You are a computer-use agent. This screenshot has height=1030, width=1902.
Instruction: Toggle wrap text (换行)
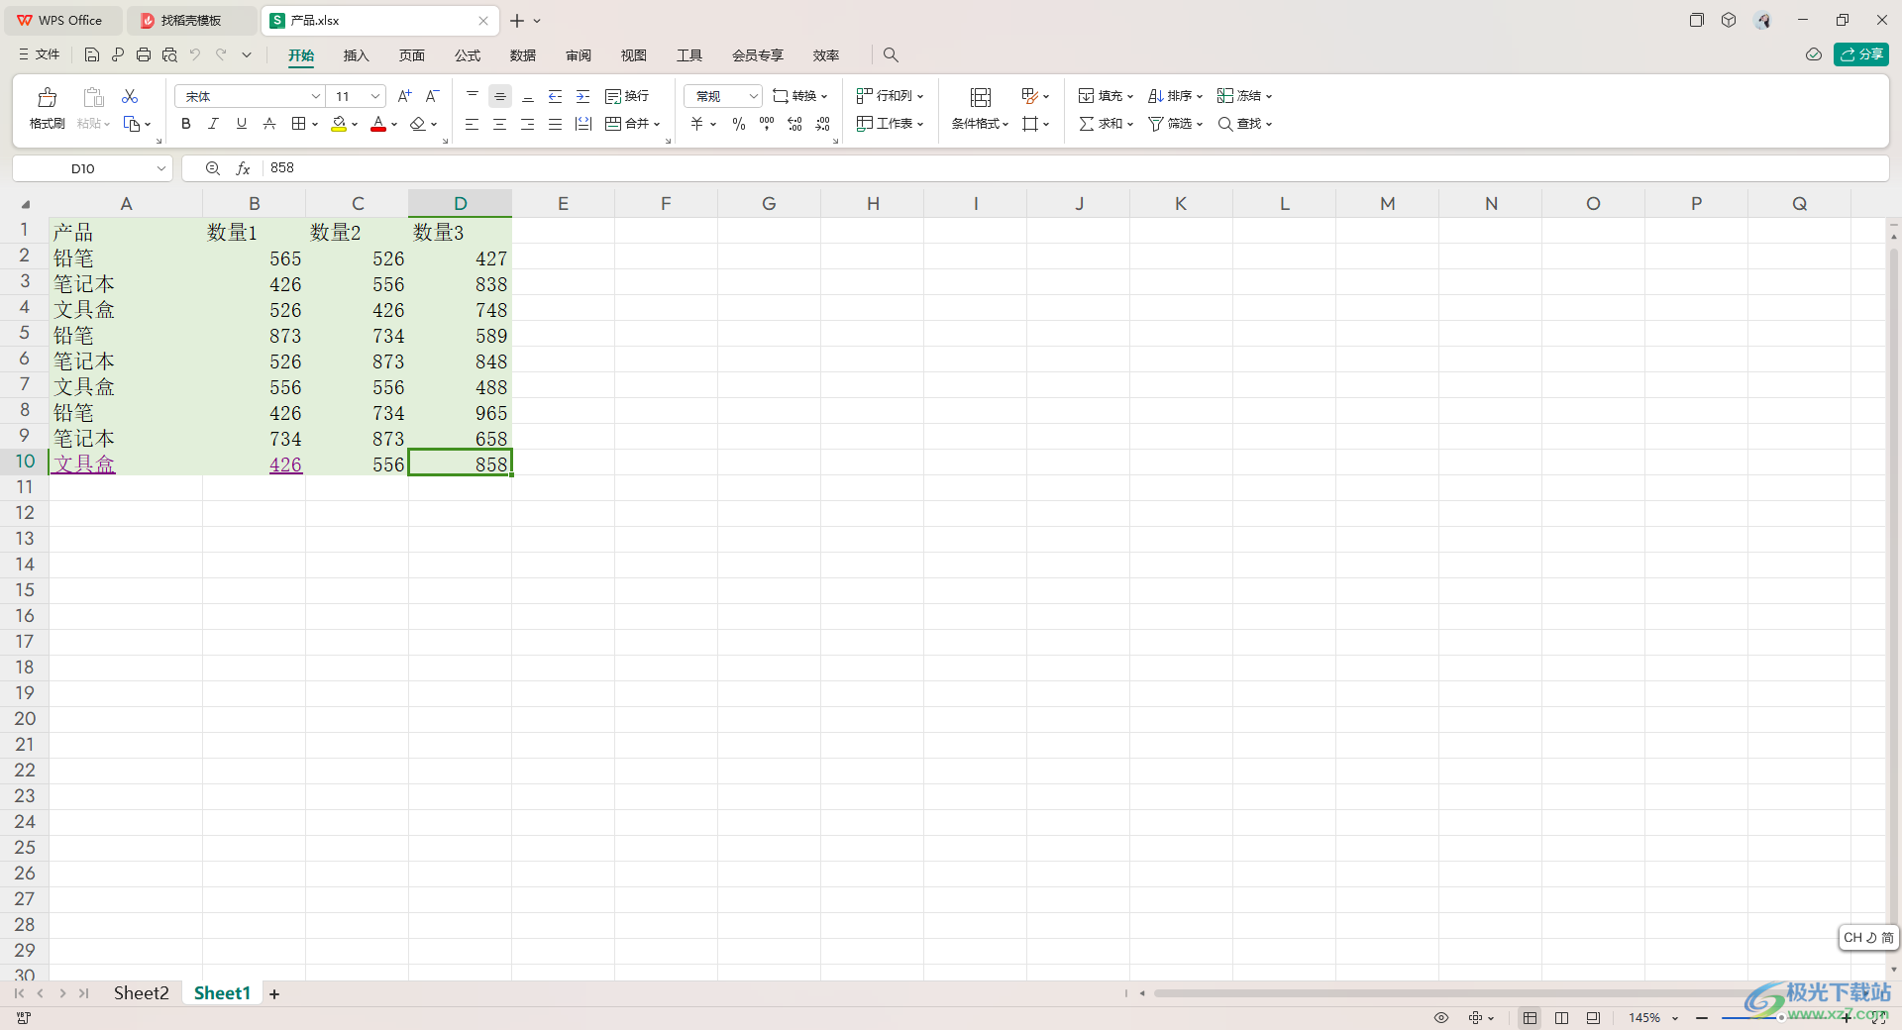pyautogui.click(x=627, y=96)
